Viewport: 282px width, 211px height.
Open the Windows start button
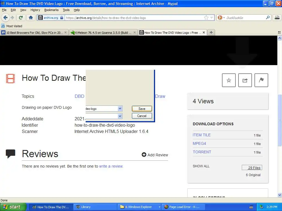pyautogui.click(x=13, y=207)
